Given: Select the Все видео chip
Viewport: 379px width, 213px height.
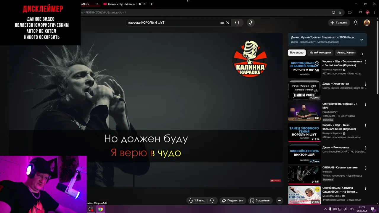Looking at the screenshot, I should pyautogui.click(x=297, y=53).
